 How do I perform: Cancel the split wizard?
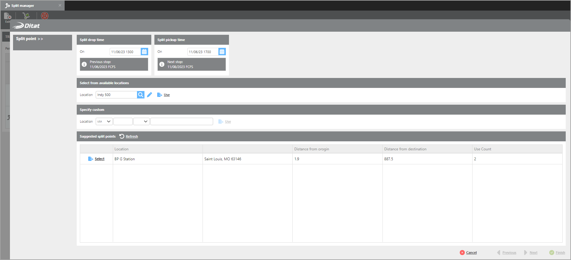click(x=471, y=253)
